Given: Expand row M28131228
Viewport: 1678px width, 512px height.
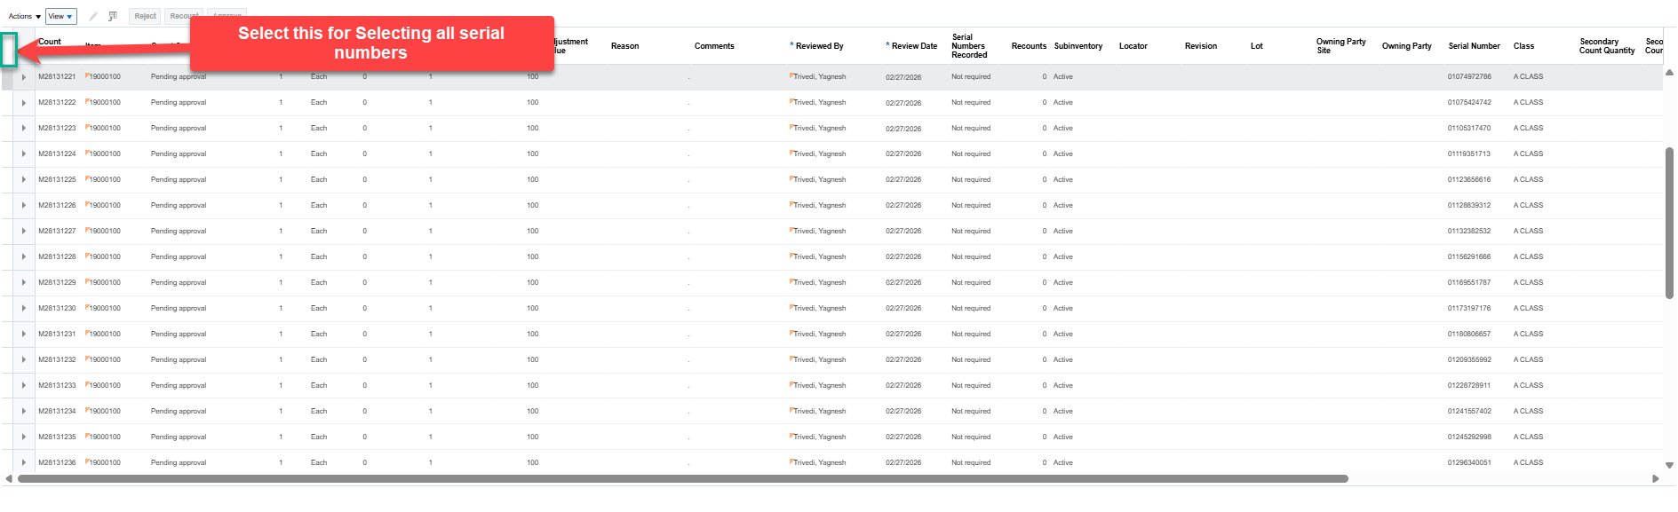Looking at the screenshot, I should (23, 257).
